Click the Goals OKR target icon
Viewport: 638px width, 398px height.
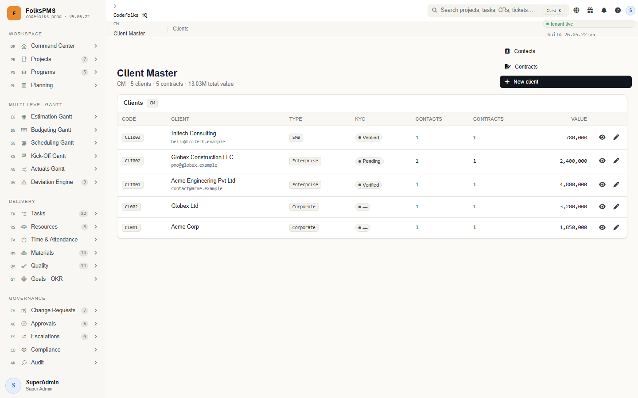pos(24,279)
